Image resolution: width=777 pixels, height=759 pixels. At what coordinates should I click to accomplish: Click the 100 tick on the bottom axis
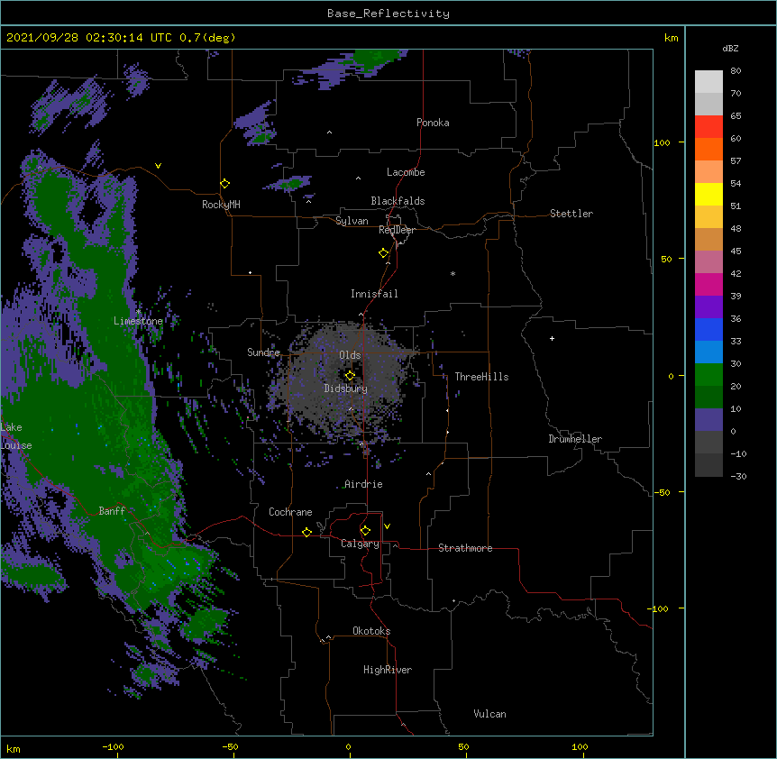pos(580,746)
